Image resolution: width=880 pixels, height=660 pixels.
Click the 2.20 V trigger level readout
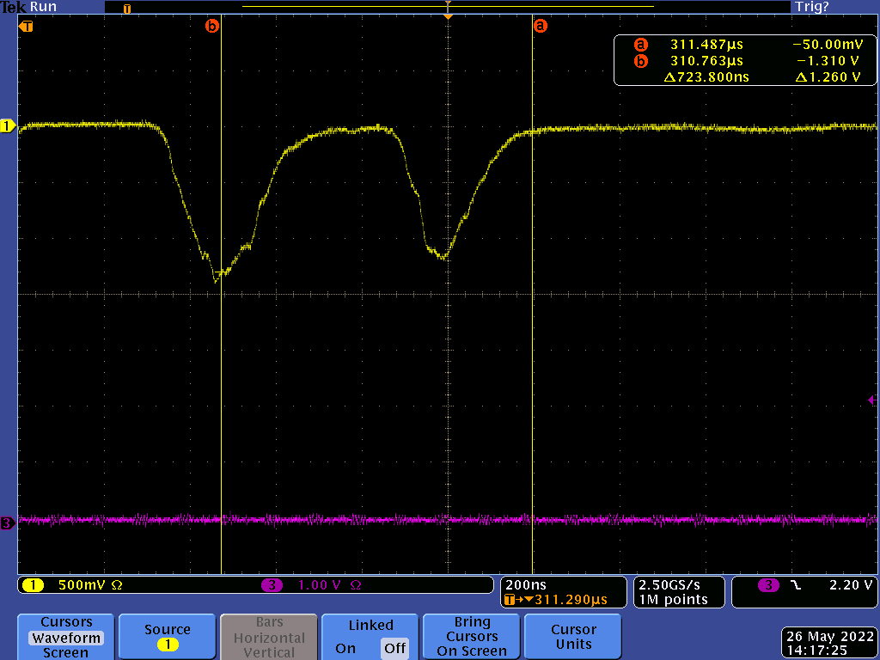pos(851,585)
